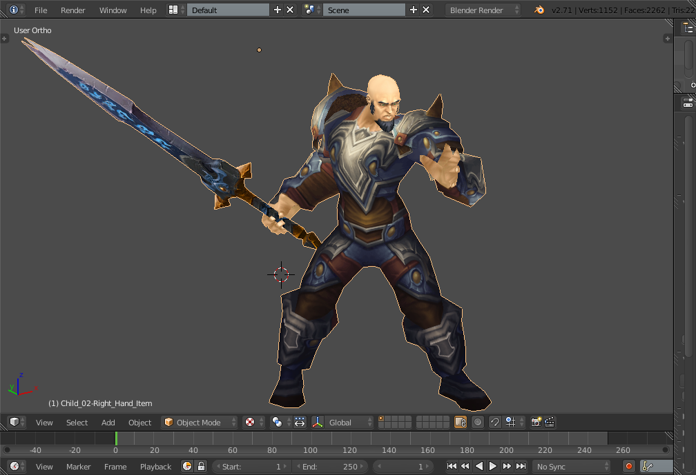Image resolution: width=696 pixels, height=475 pixels.
Task: Open the Window menu in top bar
Action: pos(113,10)
